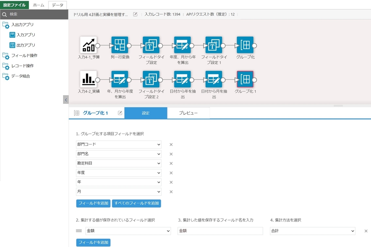This screenshot has height=247, width=371.
Task: Click the APIリクエスト数（推定）: 12 text
Action: (x=210, y=14)
